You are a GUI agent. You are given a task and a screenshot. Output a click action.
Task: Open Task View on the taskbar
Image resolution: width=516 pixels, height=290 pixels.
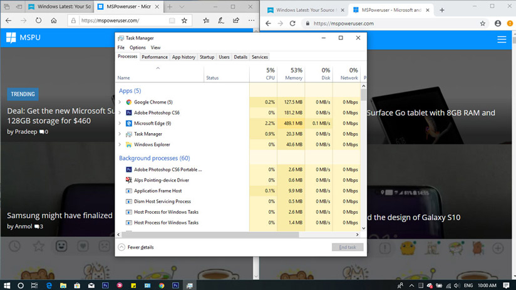(x=34, y=286)
